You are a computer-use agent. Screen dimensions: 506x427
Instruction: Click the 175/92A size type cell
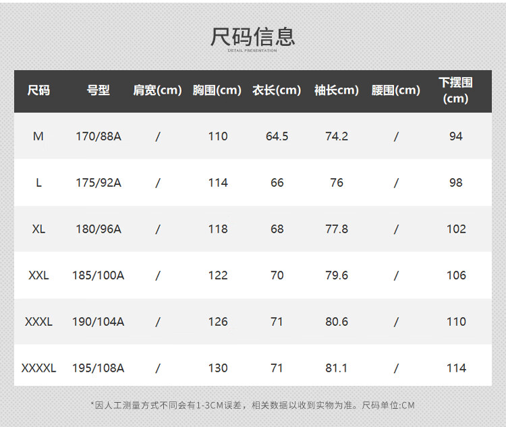pyautogui.click(x=99, y=183)
